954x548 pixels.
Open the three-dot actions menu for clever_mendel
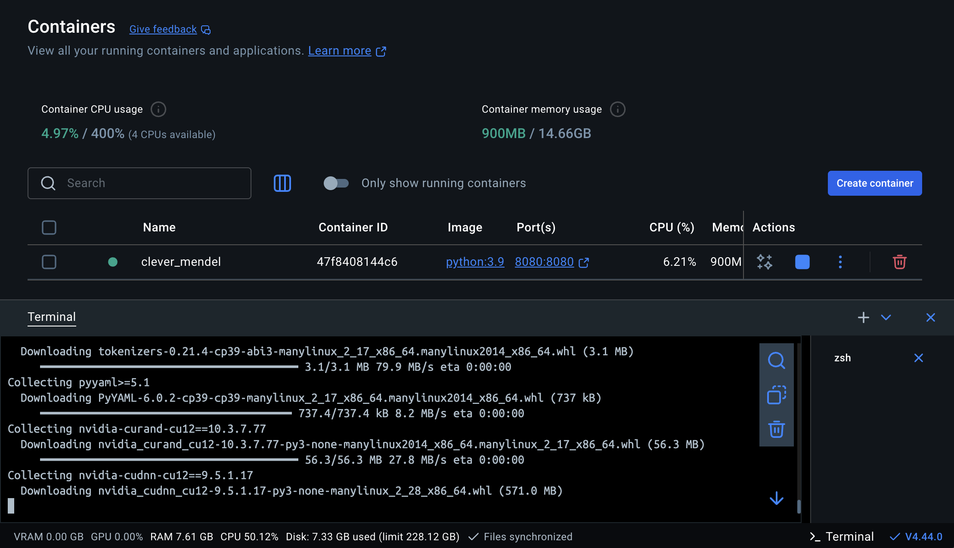click(x=840, y=262)
